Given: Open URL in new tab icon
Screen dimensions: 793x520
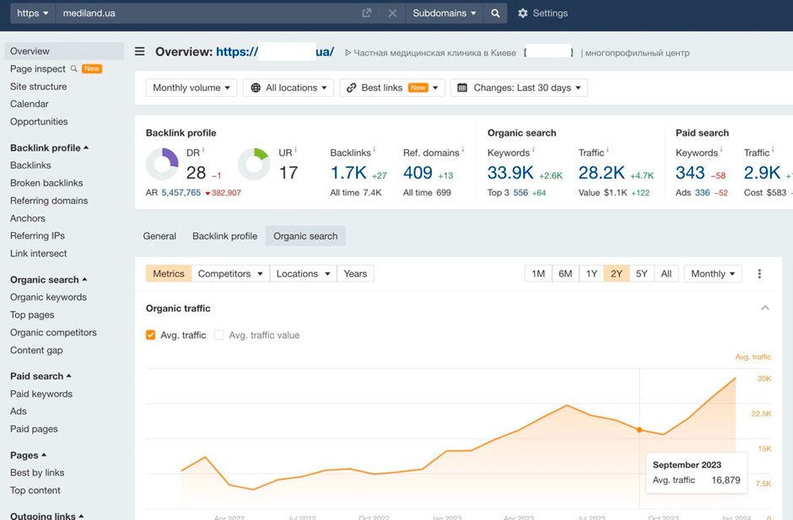Looking at the screenshot, I should (x=367, y=13).
